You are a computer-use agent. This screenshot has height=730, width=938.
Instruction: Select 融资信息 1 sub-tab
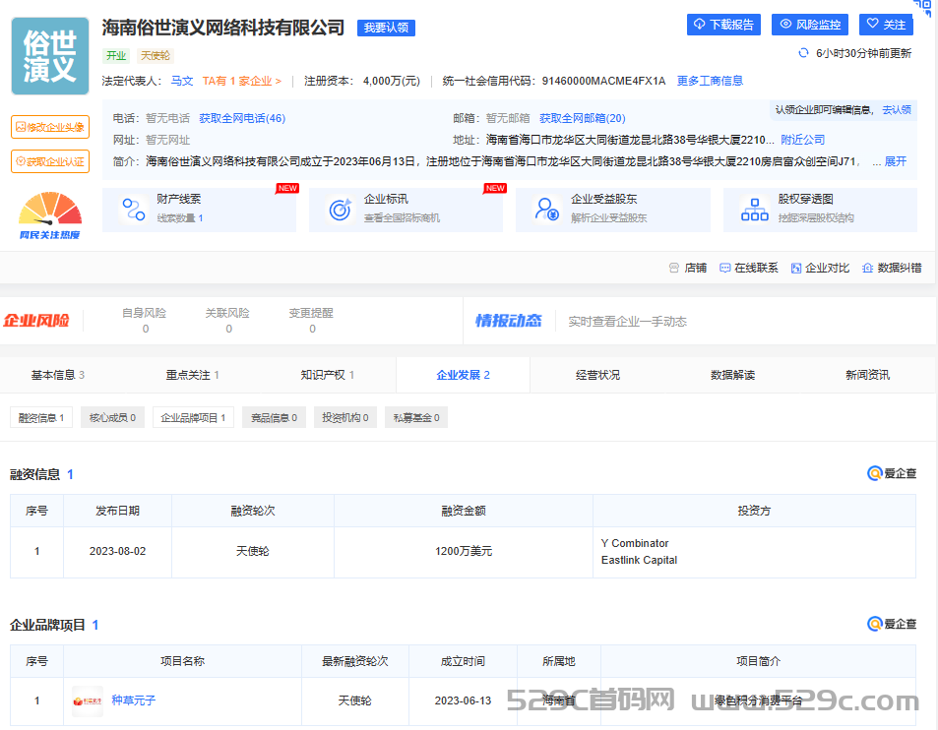[x=41, y=417]
